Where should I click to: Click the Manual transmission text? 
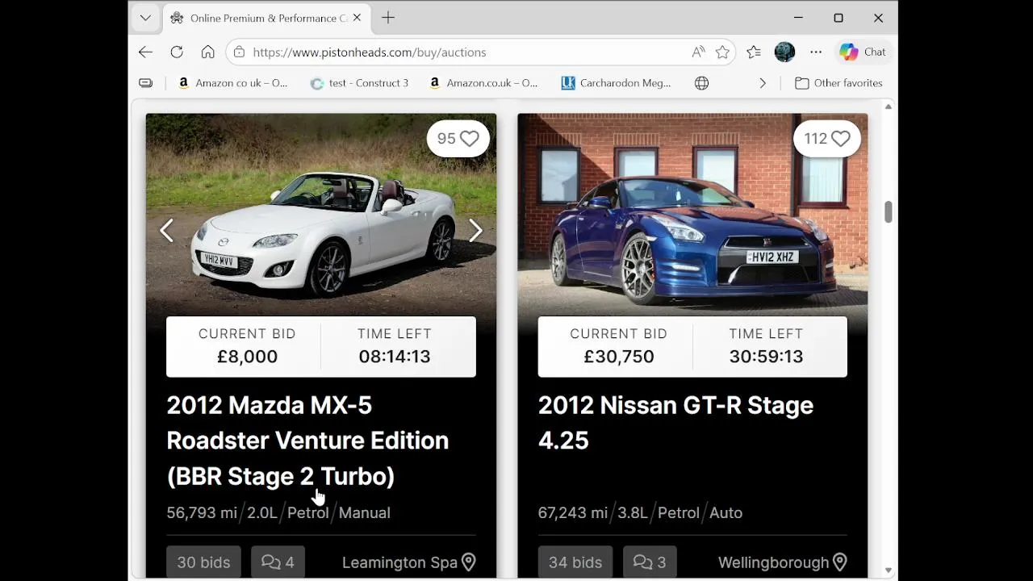(365, 513)
